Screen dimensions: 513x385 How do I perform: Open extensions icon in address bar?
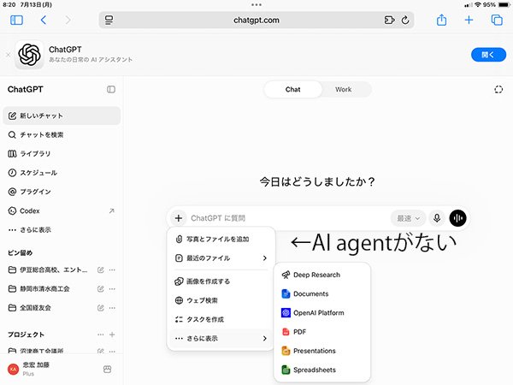[389, 21]
